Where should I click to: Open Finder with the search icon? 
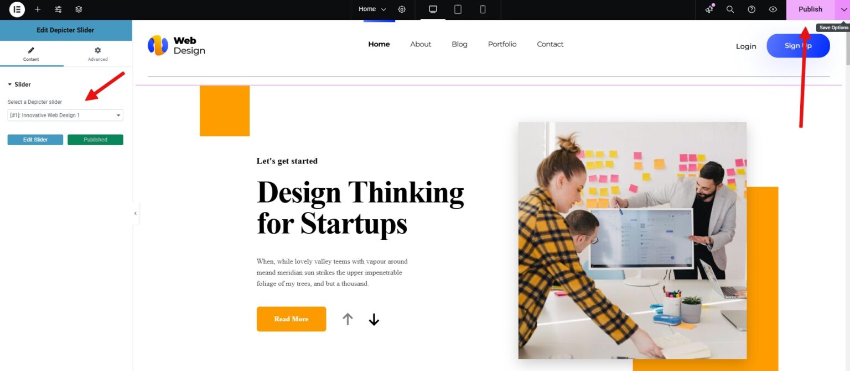point(730,9)
